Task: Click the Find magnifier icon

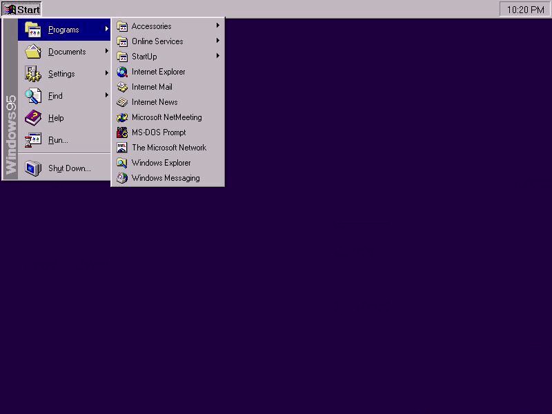Action: (33, 96)
